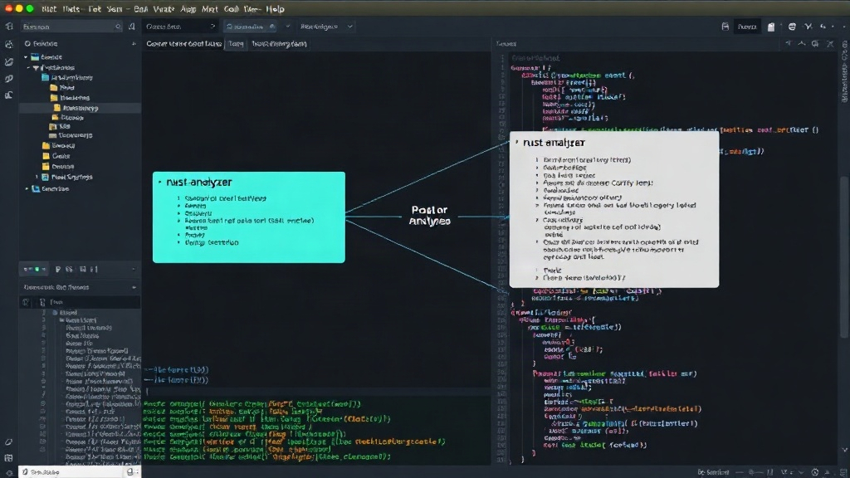Click the highlighted search button in the top toolbar
The image size is (850, 478).
pyautogui.click(x=250, y=27)
